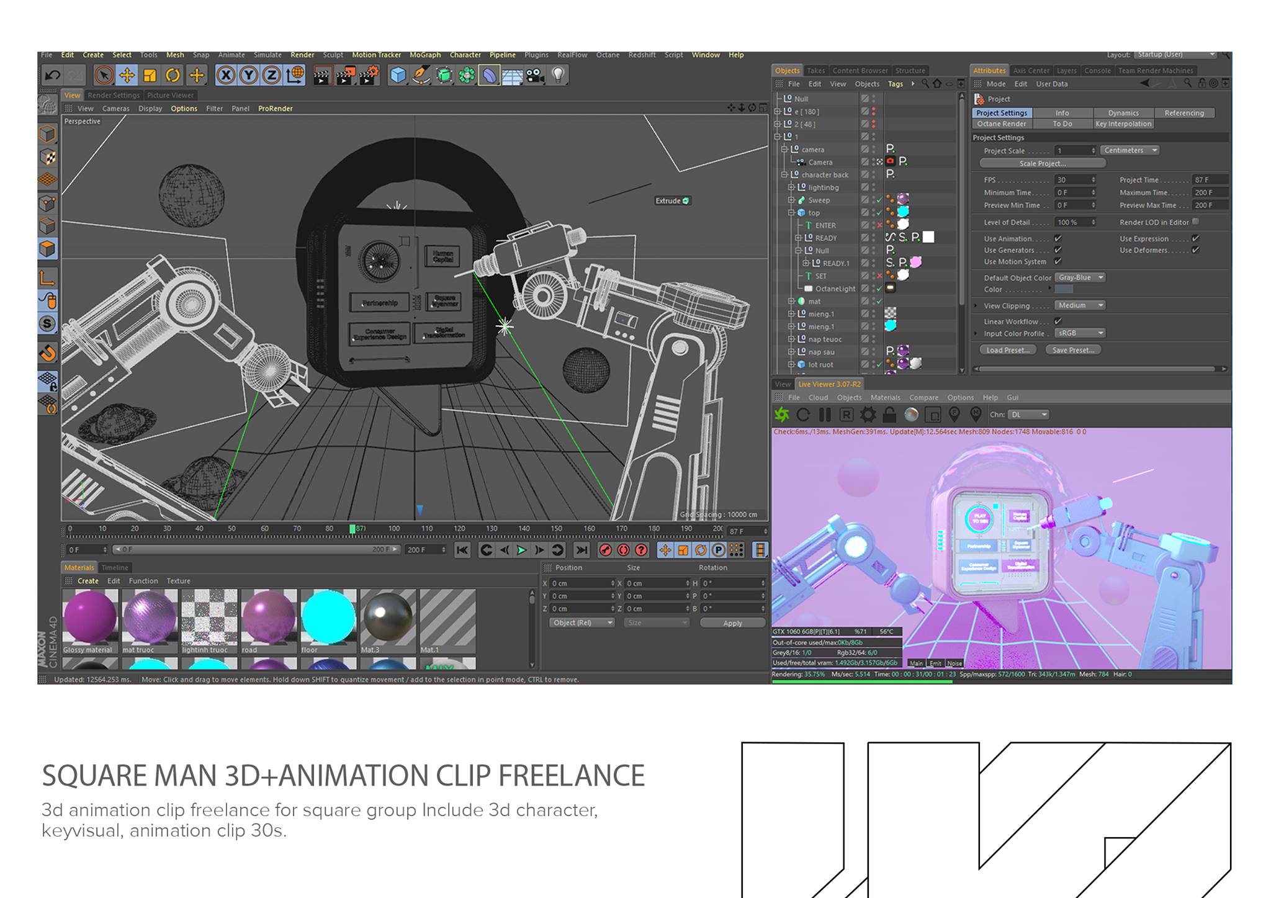The image size is (1271, 898).
Task: Open the MoGraph menu
Action: click(x=424, y=55)
